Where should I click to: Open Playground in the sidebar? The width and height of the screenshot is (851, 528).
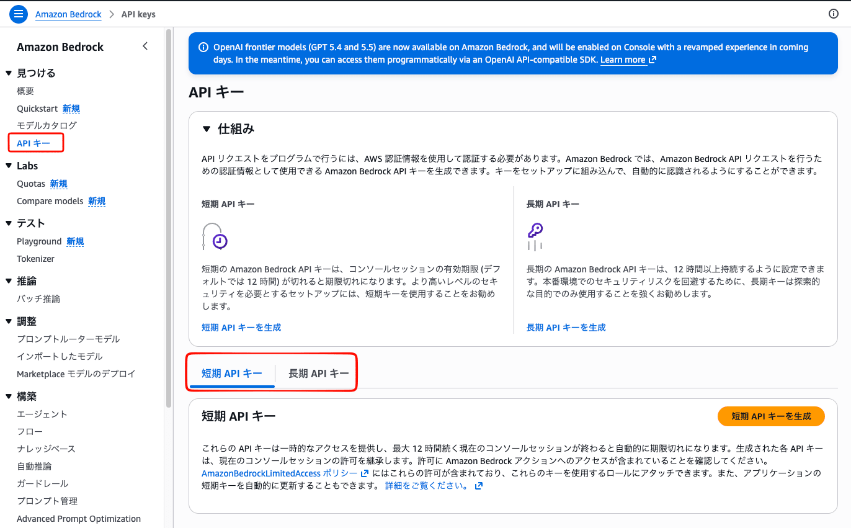[39, 241]
